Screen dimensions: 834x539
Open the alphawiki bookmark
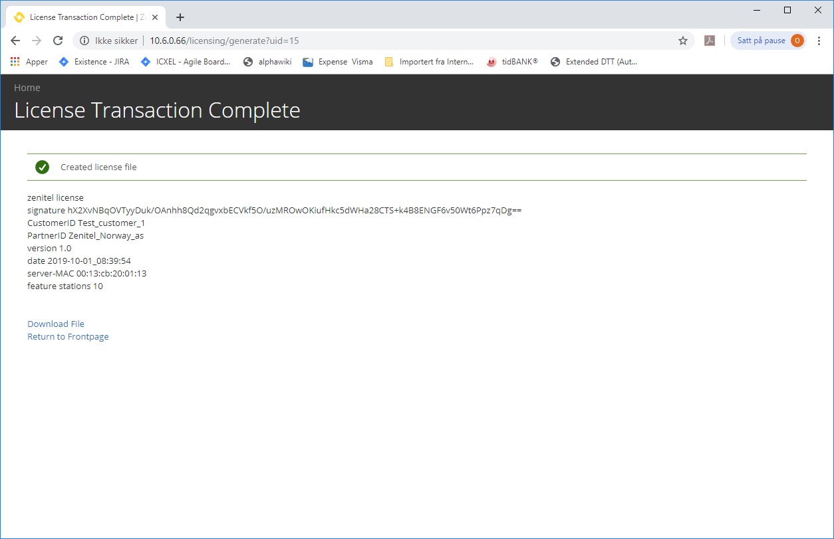coord(267,62)
